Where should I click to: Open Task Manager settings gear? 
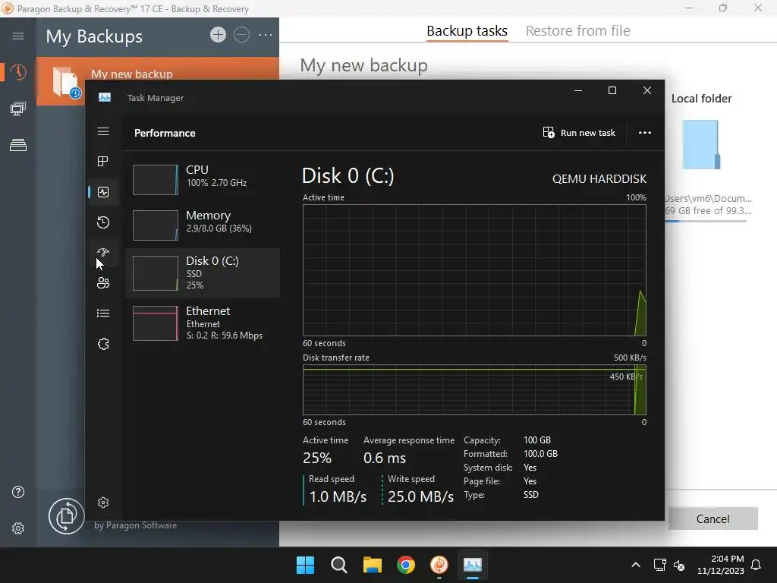(x=103, y=503)
